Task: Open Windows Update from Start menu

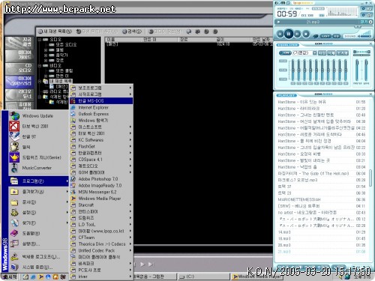Action: tap(38, 116)
